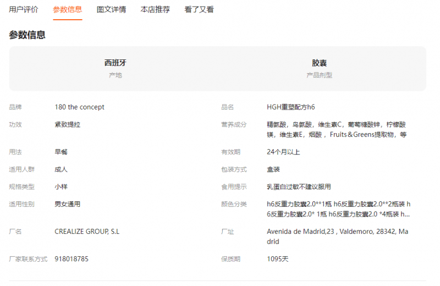Click the 24个月以上 validity value
Image resolution: width=440 pixels, height=286 pixels.
pos(283,152)
